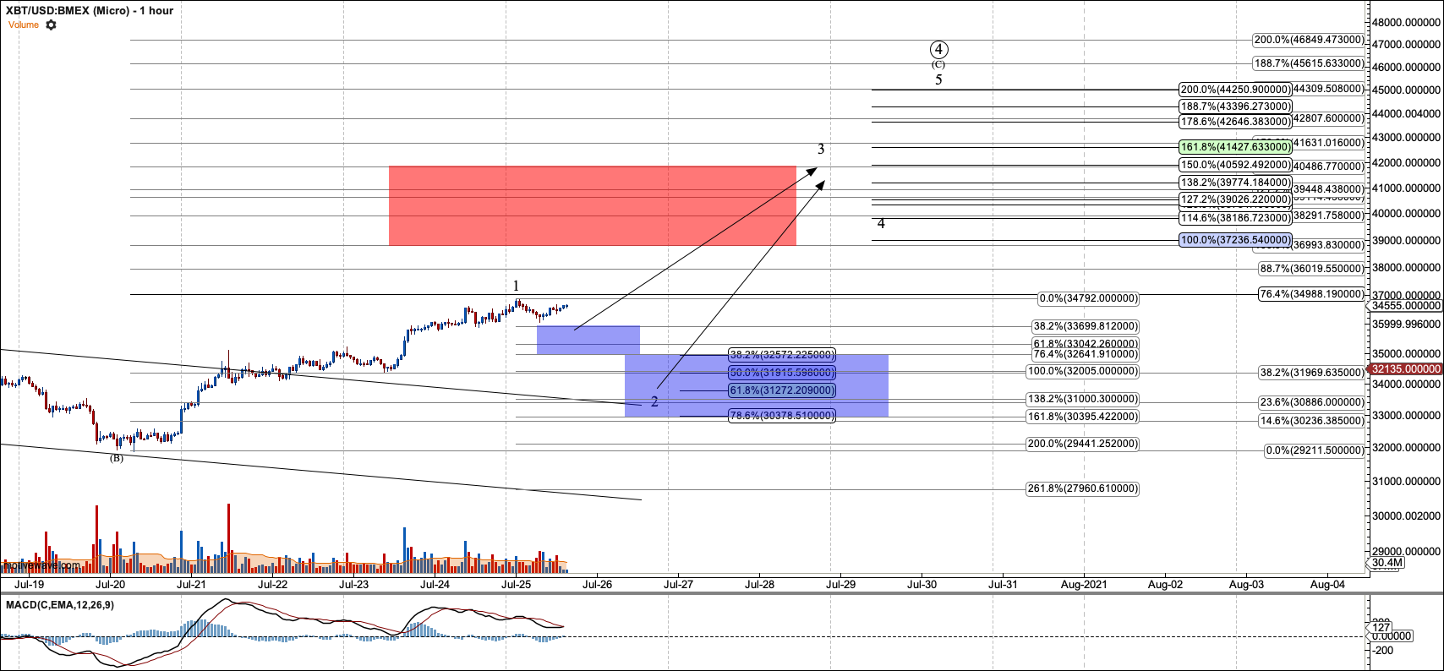The width and height of the screenshot is (1444, 671).
Task: Click the 261.8%(27960.61) extension label
Action: 1082,488
